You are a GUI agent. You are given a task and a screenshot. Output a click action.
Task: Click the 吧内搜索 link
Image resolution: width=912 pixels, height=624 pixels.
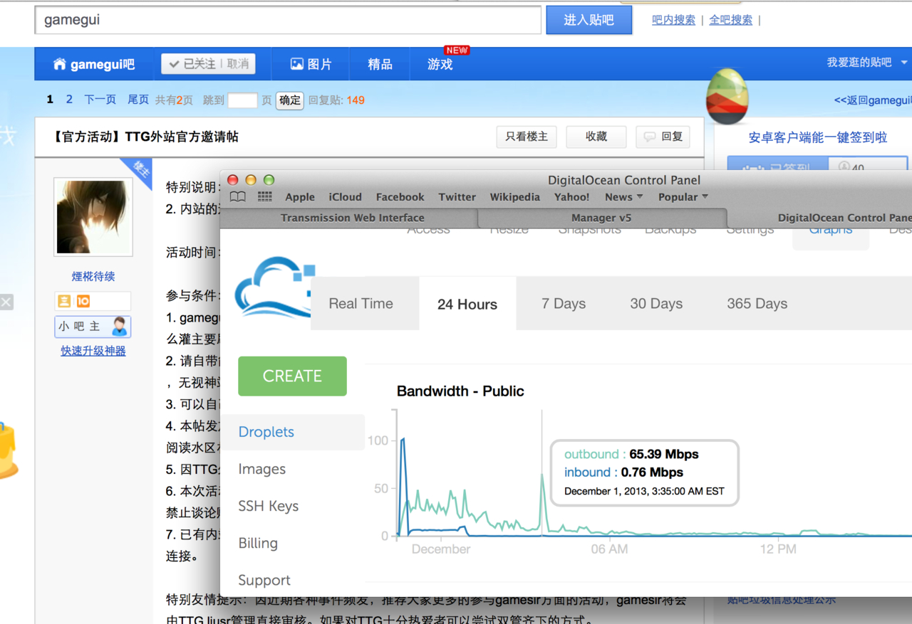tap(673, 20)
